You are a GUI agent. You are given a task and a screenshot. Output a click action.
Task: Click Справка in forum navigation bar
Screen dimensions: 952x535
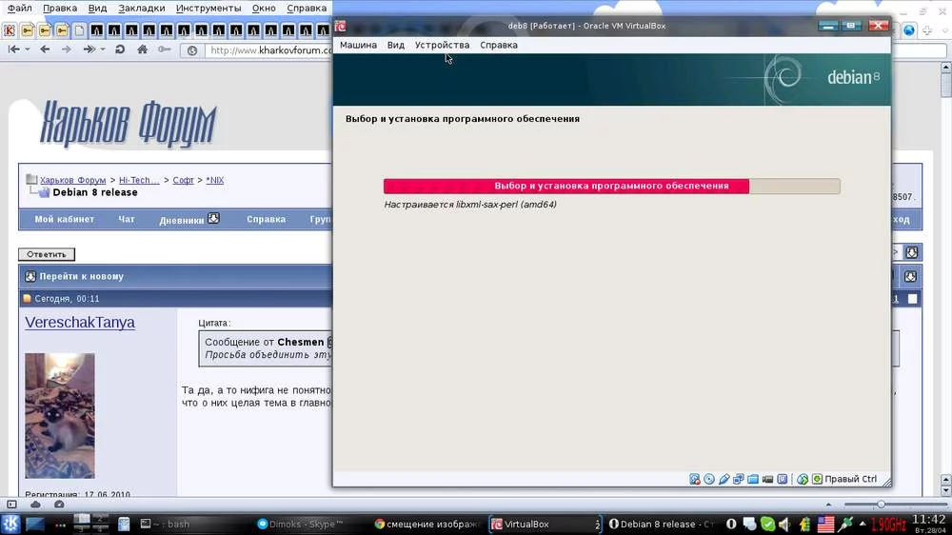[266, 219]
